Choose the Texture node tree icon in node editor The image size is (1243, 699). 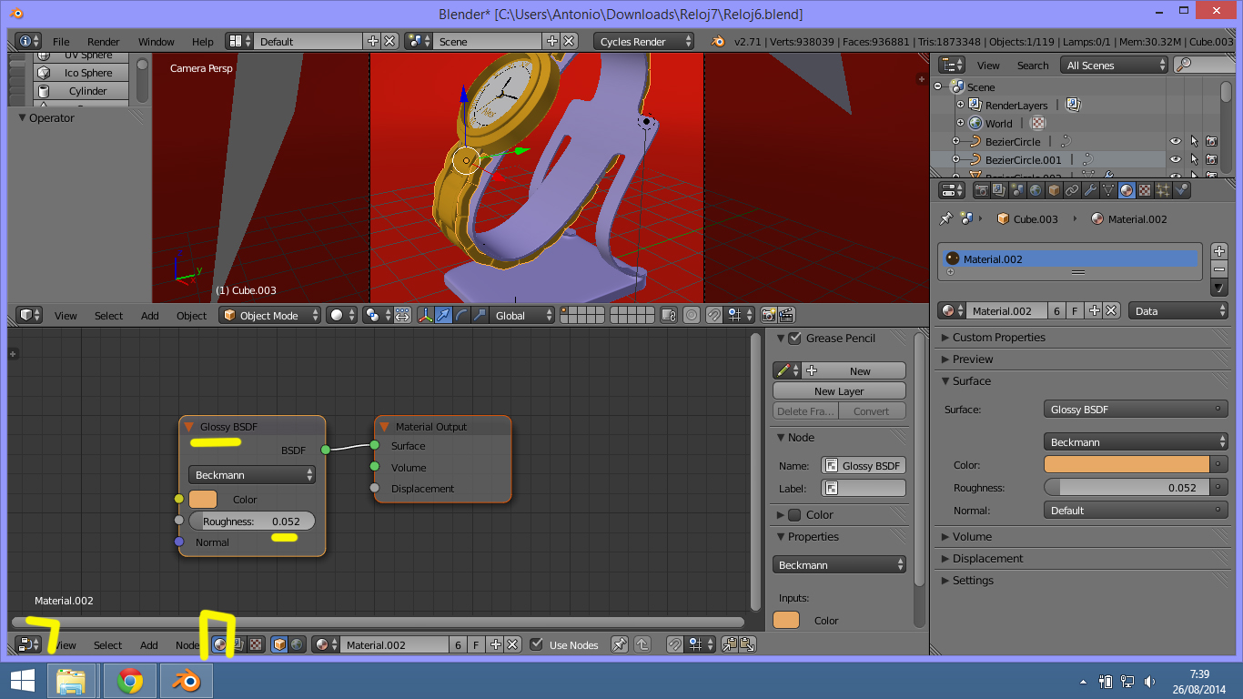pyautogui.click(x=257, y=644)
